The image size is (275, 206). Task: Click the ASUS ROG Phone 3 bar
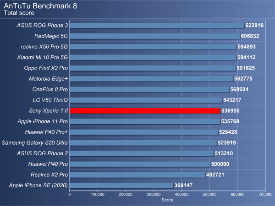(157, 25)
